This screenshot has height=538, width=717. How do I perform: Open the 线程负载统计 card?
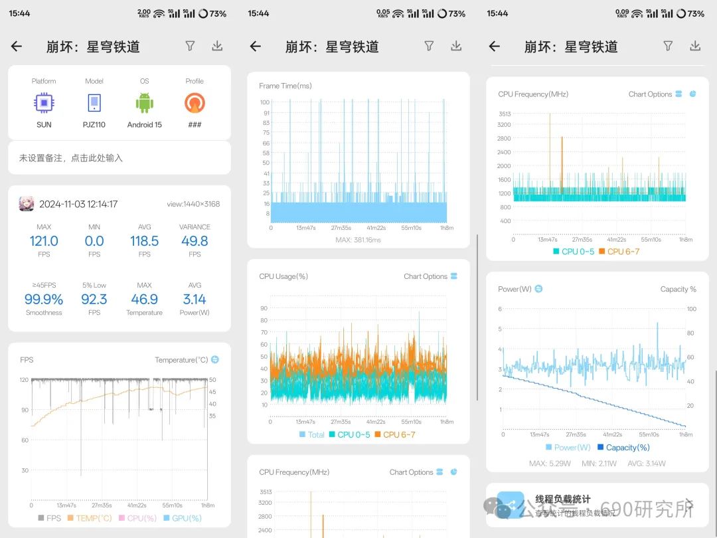597,505
